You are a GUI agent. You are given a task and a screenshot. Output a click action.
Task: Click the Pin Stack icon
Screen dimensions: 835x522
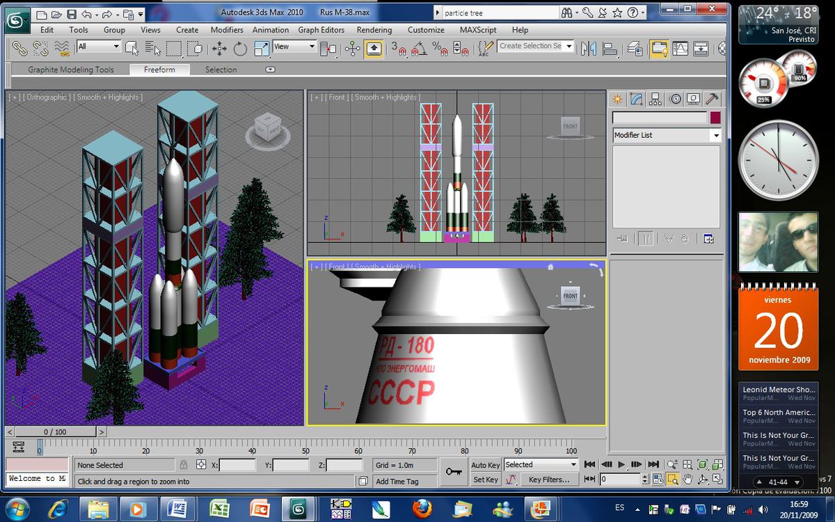point(622,238)
